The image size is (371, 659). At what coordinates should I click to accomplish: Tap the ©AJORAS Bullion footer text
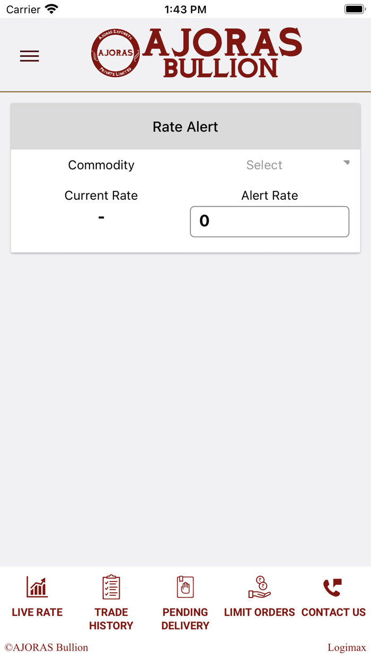coord(47,647)
